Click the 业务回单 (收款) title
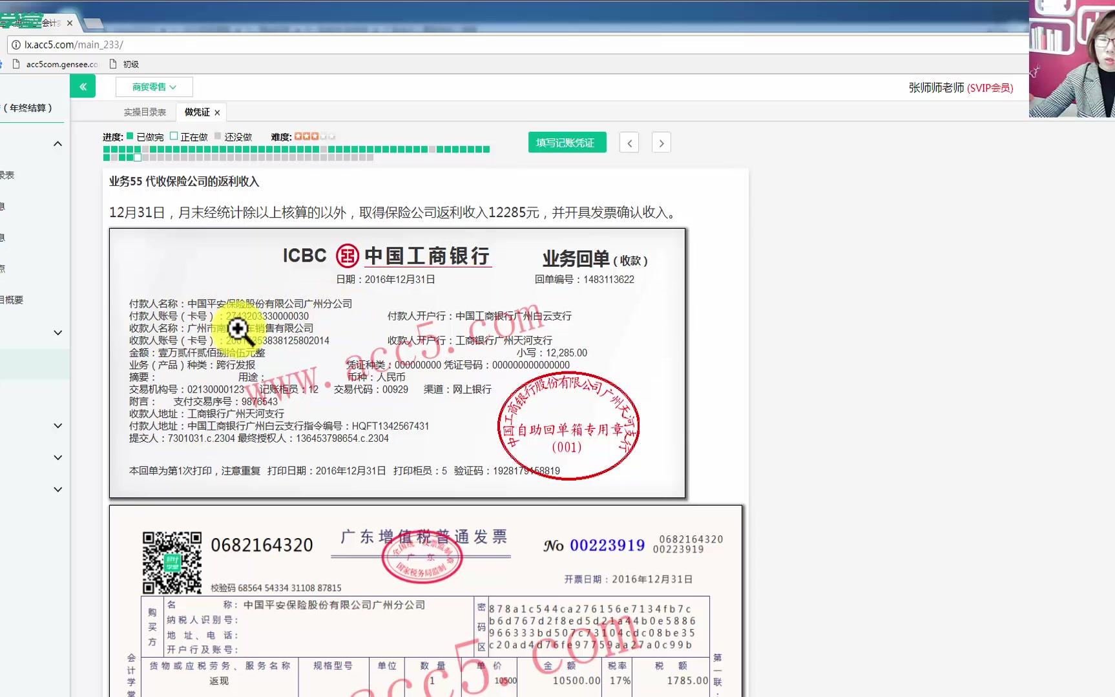 coord(595,259)
